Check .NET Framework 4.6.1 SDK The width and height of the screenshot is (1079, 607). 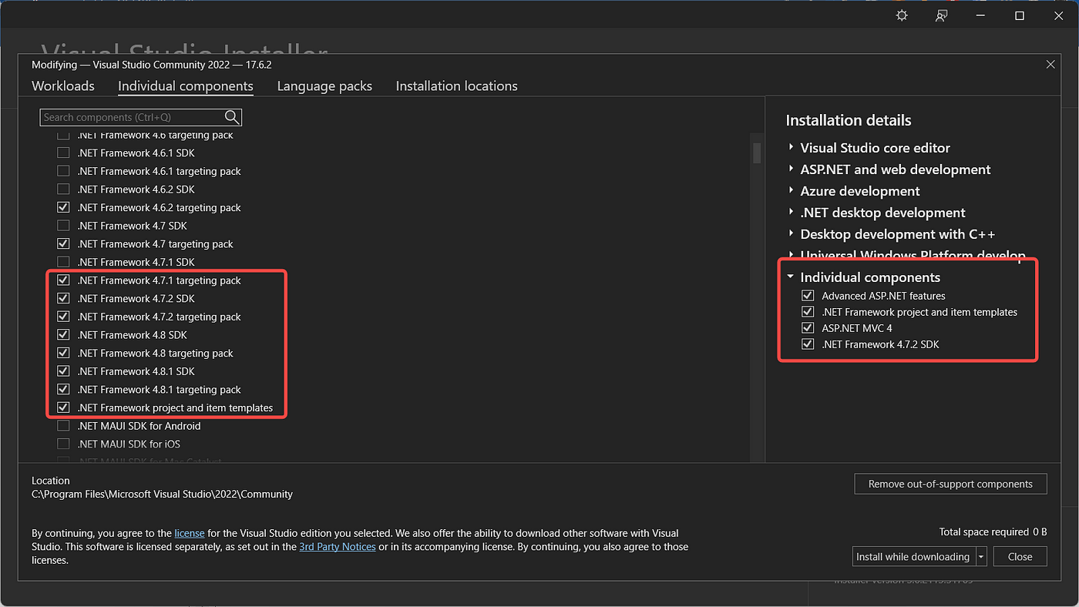click(x=63, y=153)
